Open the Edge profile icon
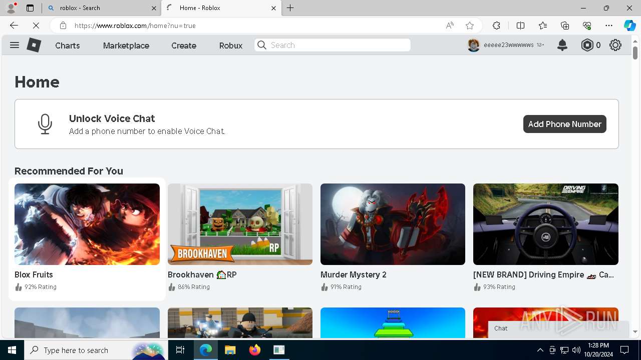The width and height of the screenshot is (641, 360). [11, 8]
